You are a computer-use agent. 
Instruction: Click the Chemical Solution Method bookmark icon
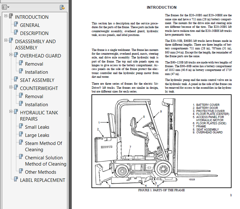[x=21, y=157]
